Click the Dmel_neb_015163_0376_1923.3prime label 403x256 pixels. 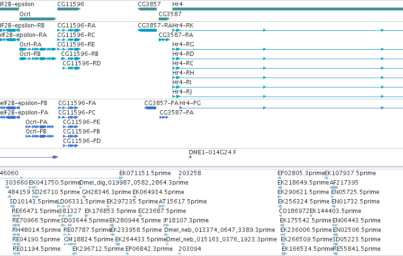222,239
